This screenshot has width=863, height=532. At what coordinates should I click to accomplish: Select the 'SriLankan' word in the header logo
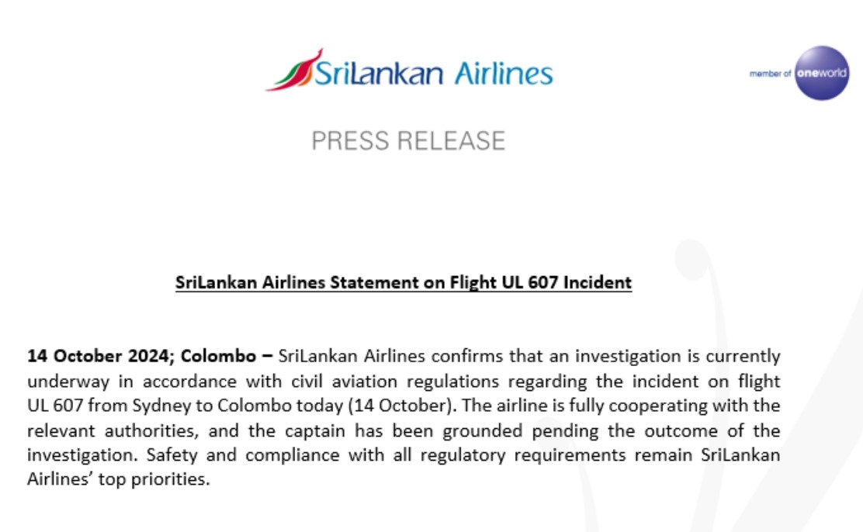[x=379, y=73]
